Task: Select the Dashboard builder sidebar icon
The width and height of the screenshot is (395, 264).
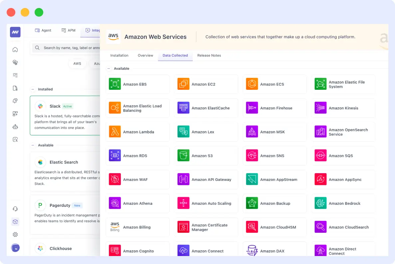Action: click(15, 113)
